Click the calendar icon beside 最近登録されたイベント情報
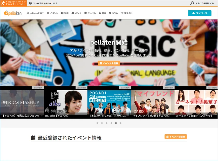Screen dimensions: 218x161 point(33,138)
